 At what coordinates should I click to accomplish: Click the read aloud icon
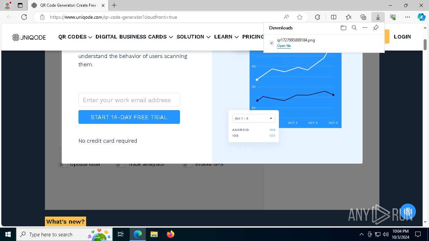[x=286, y=17]
